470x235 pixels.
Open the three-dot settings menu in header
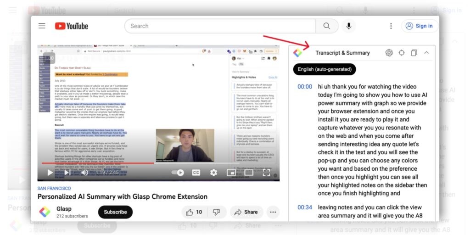tap(391, 26)
